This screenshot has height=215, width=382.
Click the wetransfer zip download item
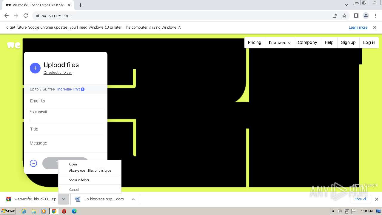31,199
